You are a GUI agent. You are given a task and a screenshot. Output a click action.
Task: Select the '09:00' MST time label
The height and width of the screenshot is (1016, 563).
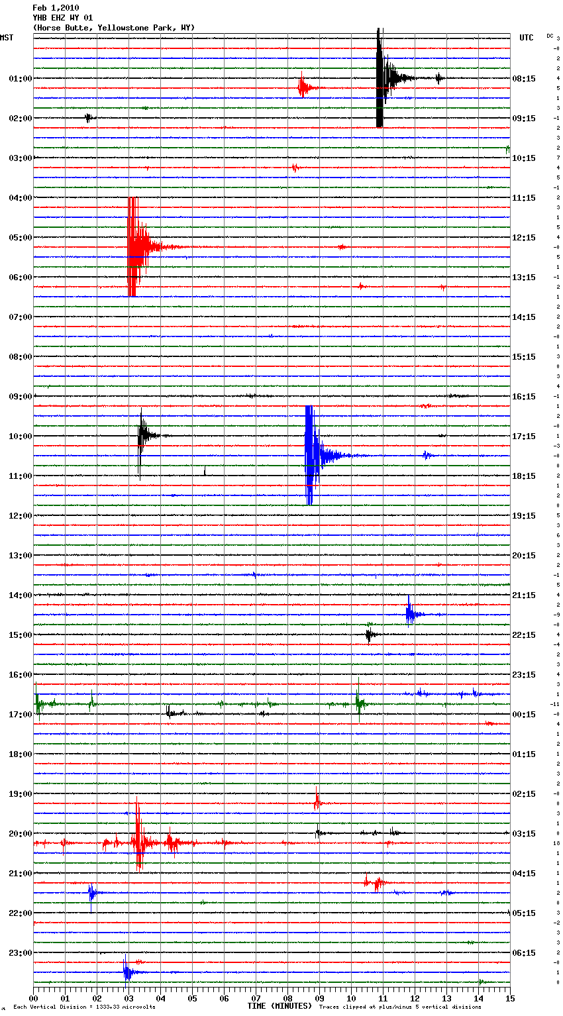[21, 397]
